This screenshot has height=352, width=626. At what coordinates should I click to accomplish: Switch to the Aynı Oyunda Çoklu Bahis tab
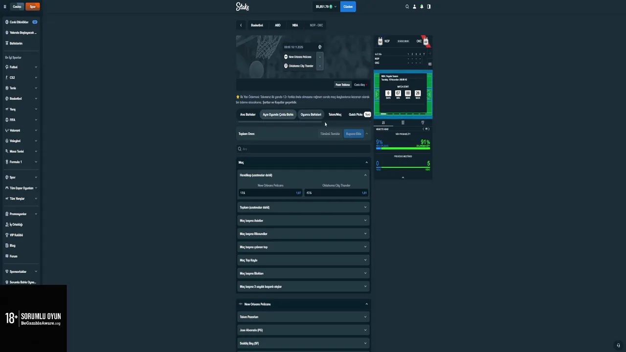[x=278, y=114]
